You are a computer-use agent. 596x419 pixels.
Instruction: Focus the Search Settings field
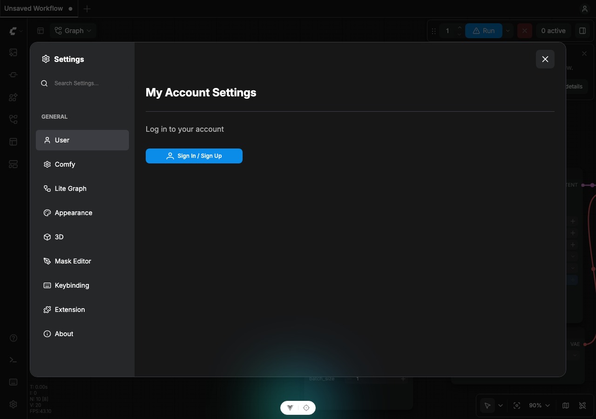pos(82,83)
